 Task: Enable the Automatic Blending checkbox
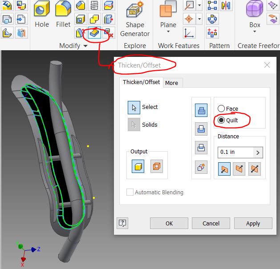130,192
